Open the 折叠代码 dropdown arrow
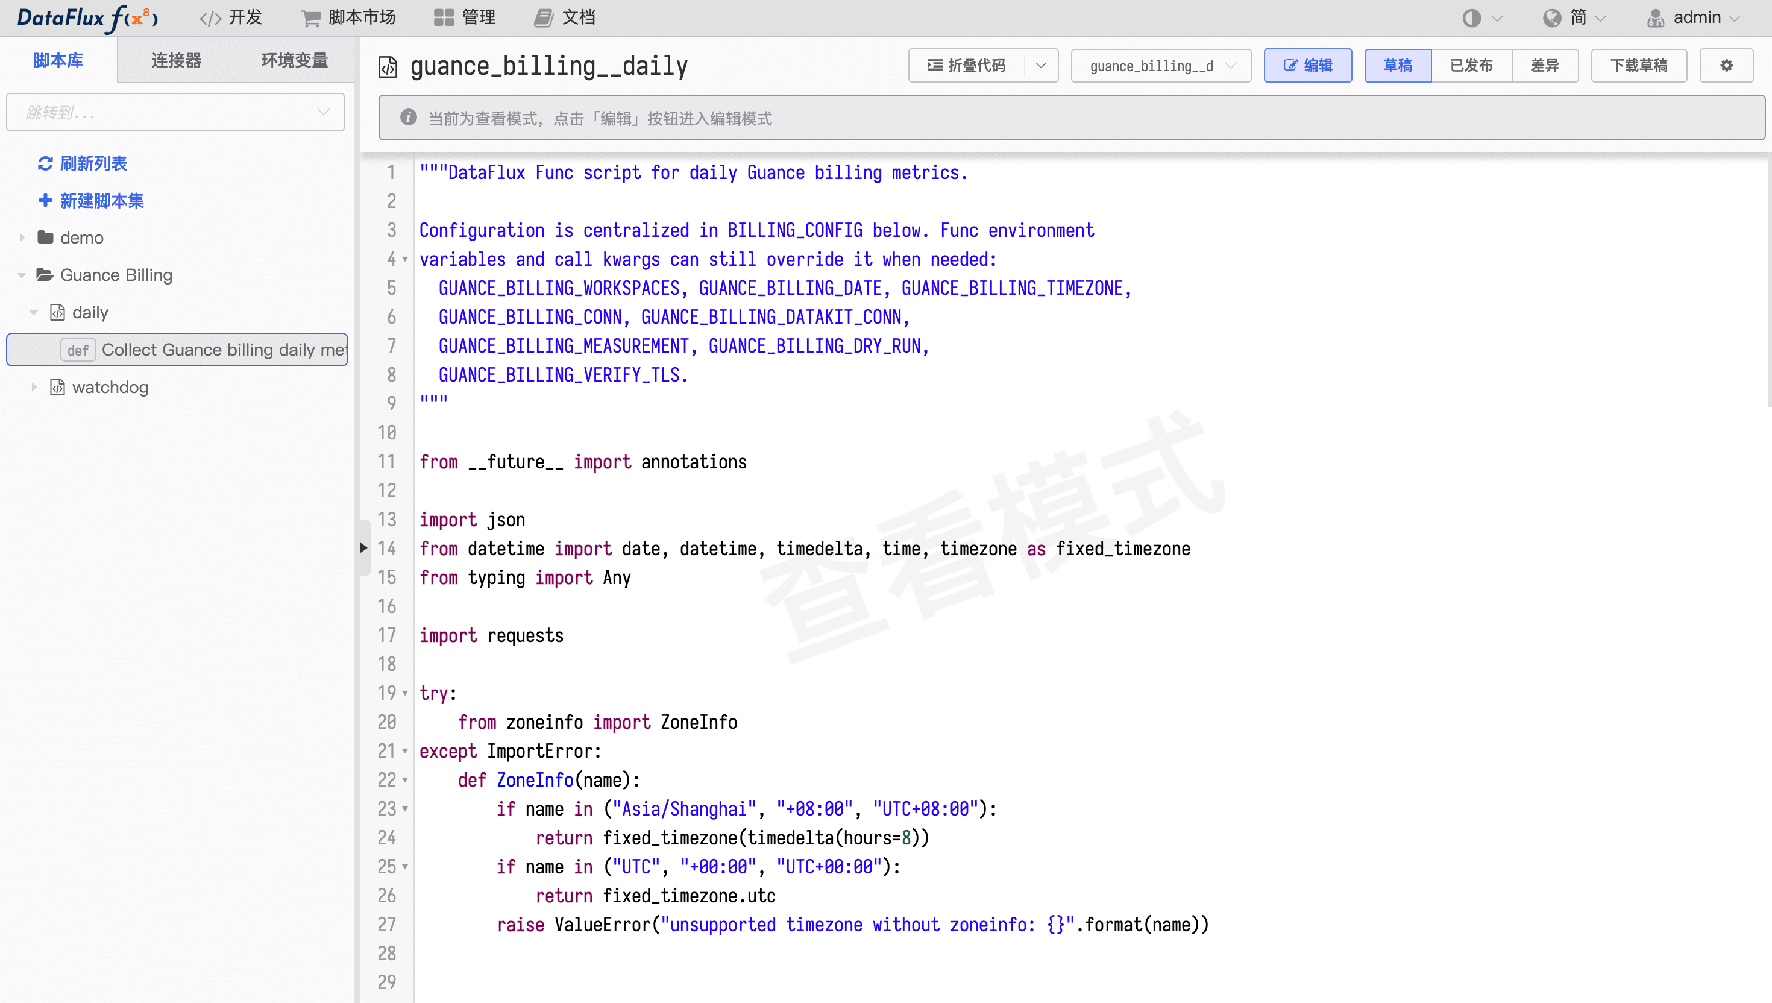Viewport: 1772px width, 1003px height. [1041, 66]
